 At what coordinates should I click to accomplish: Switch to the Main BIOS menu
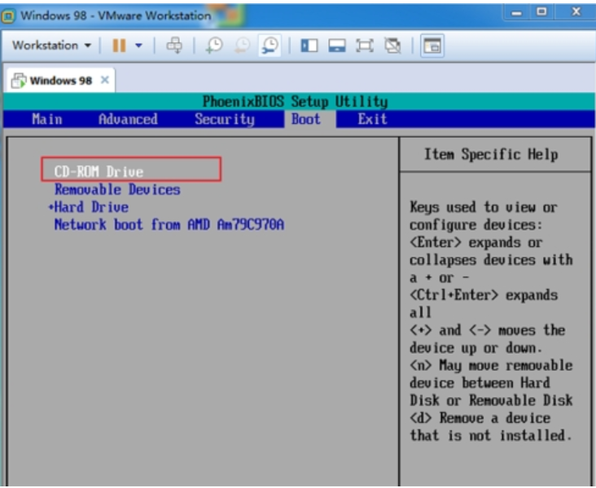tap(46, 120)
